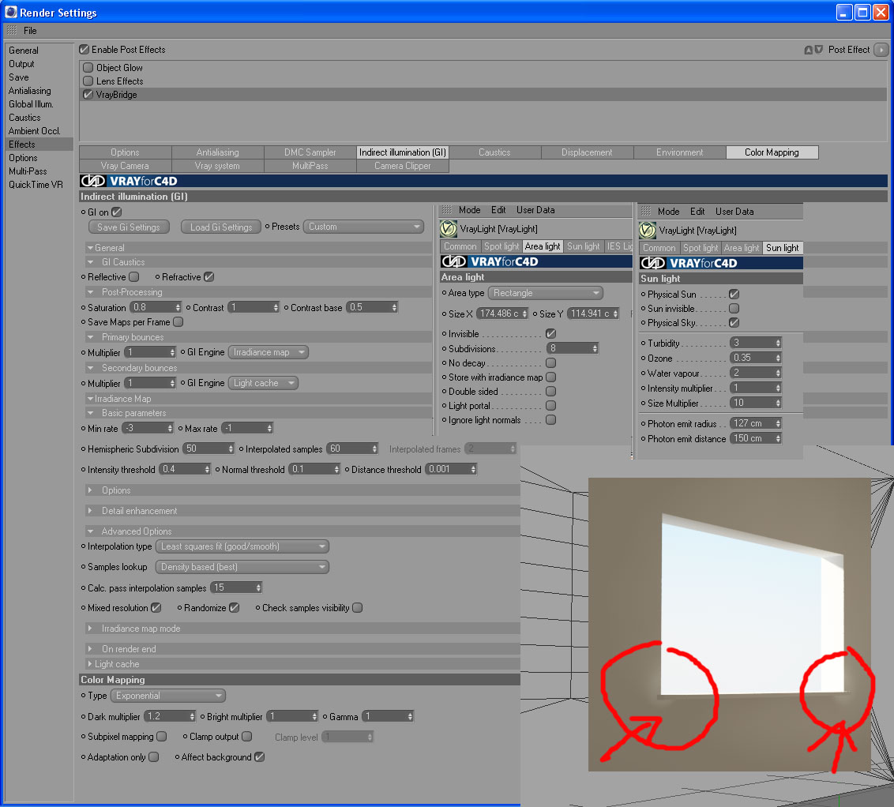Image resolution: width=894 pixels, height=807 pixels.
Task: Enable the Object Glow checkbox
Action: click(x=88, y=68)
